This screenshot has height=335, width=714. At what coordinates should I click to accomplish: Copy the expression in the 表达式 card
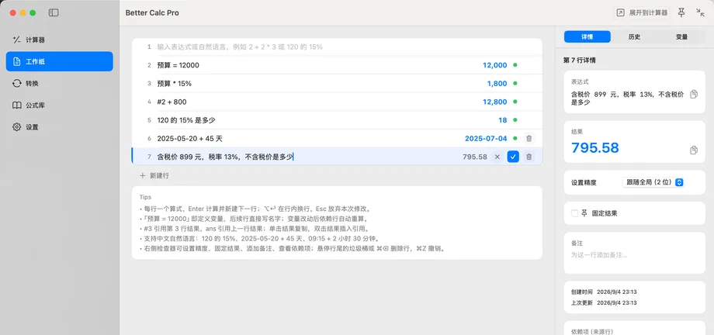click(694, 95)
